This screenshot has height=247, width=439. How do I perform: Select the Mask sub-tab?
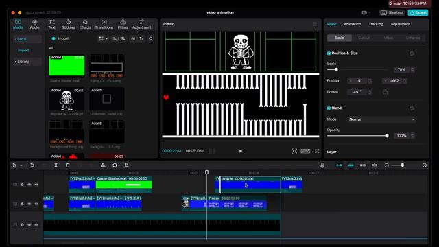click(x=388, y=38)
